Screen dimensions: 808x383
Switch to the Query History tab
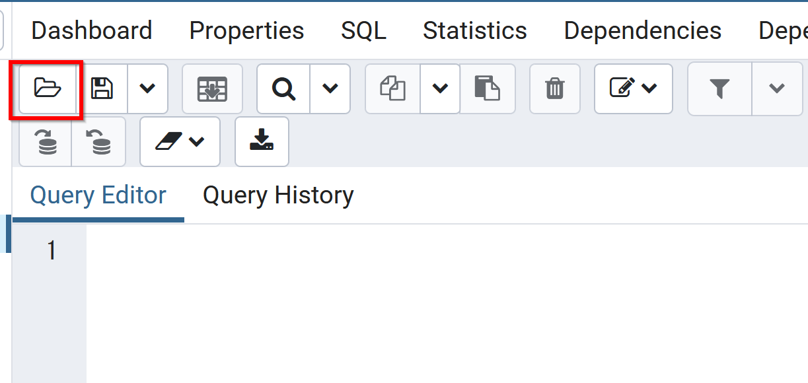click(278, 195)
